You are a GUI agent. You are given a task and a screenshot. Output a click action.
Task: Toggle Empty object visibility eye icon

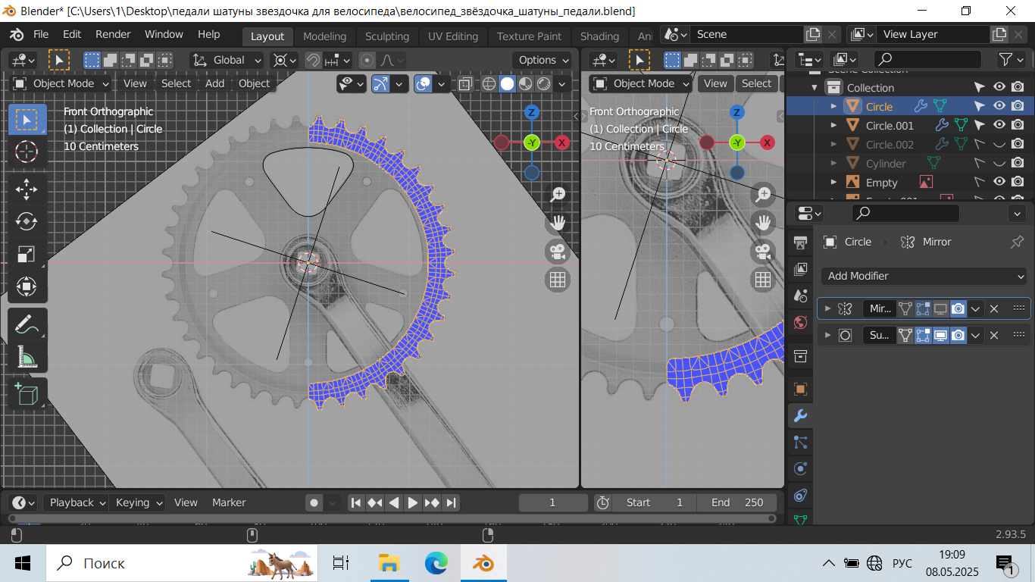pos(999,182)
